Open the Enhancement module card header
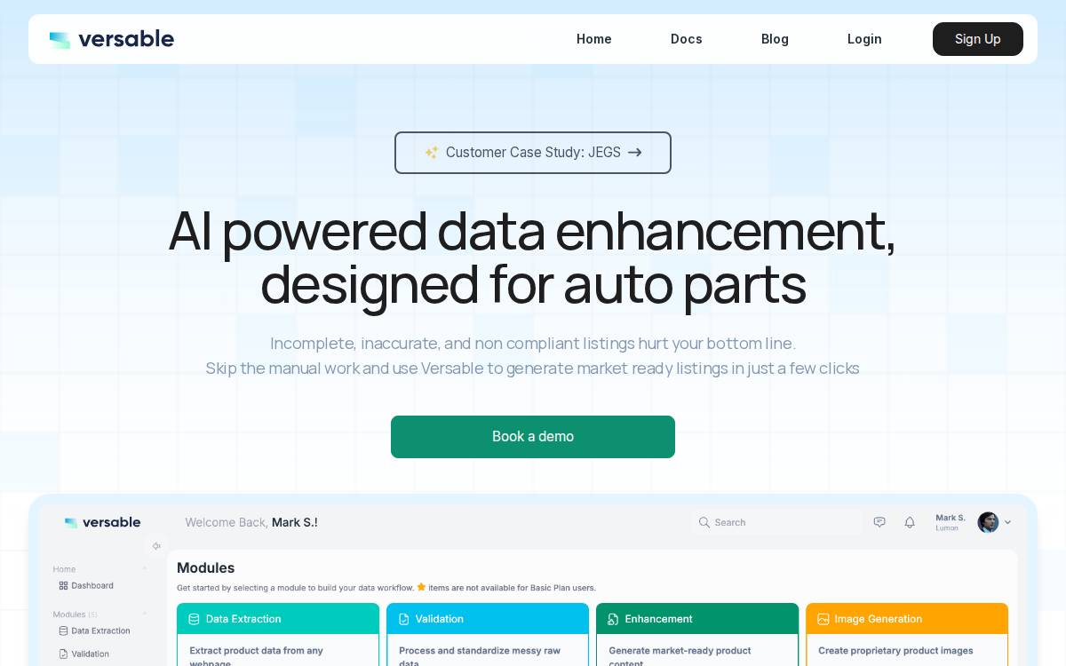 point(697,619)
